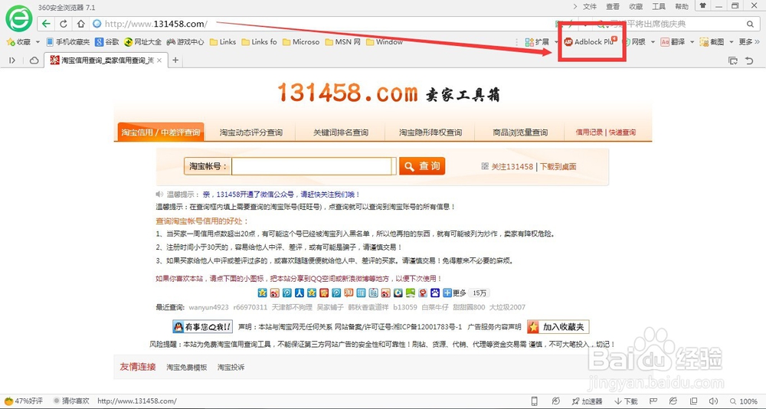Viewport: 766px width, 409px height.
Task: Reload the page with refresh icon
Action: pyautogui.click(x=64, y=24)
